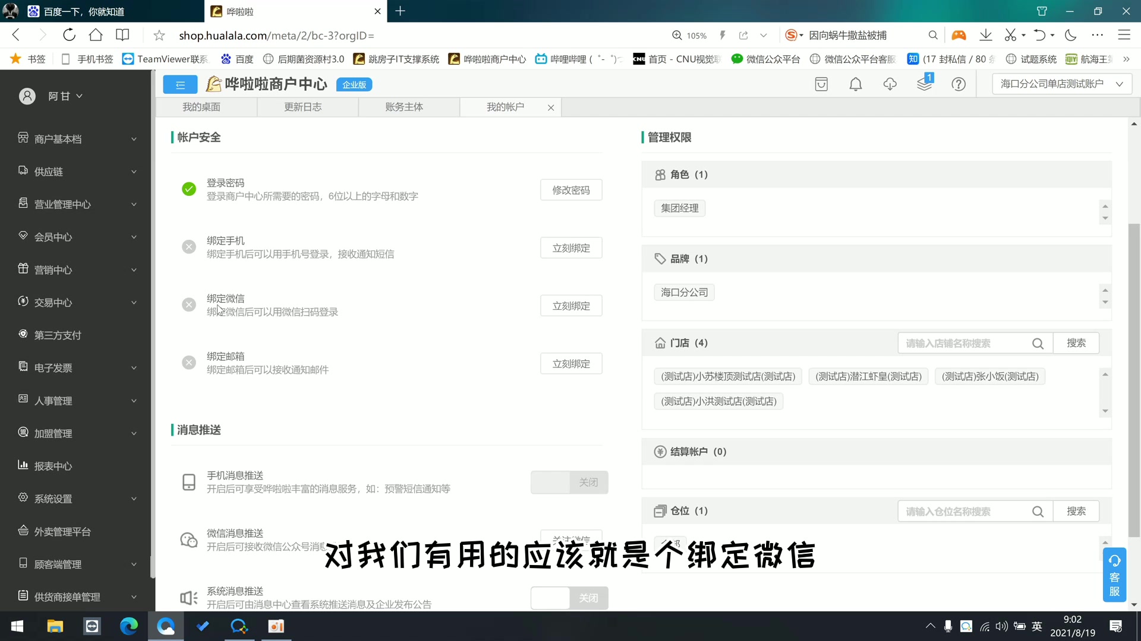Expand 电子发票 sidebar menu

[77, 368]
